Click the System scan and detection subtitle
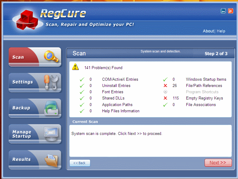This screenshot has height=179, width=238. 160,51
